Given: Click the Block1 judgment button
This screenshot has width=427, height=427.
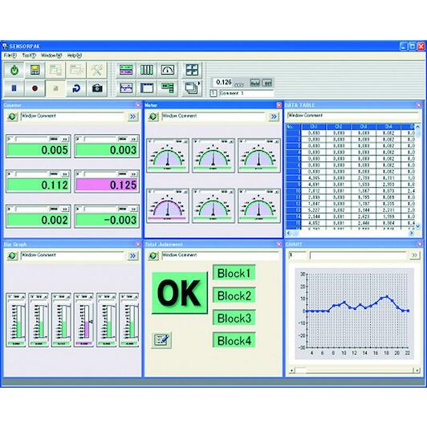Looking at the screenshot, I should pos(234,273).
